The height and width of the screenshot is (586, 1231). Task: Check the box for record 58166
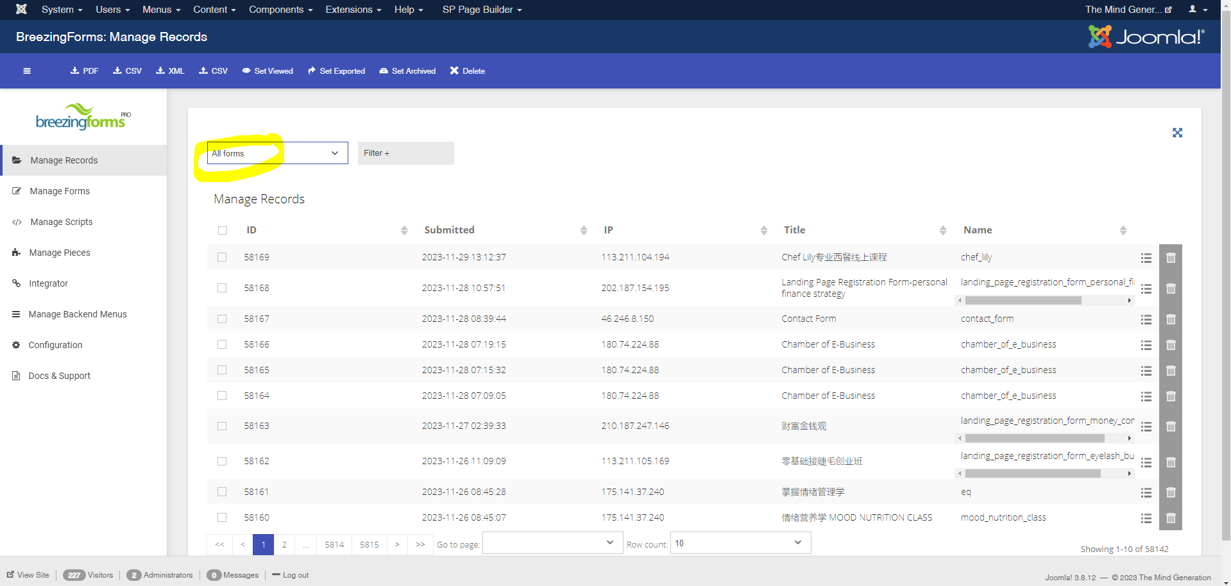click(x=222, y=344)
